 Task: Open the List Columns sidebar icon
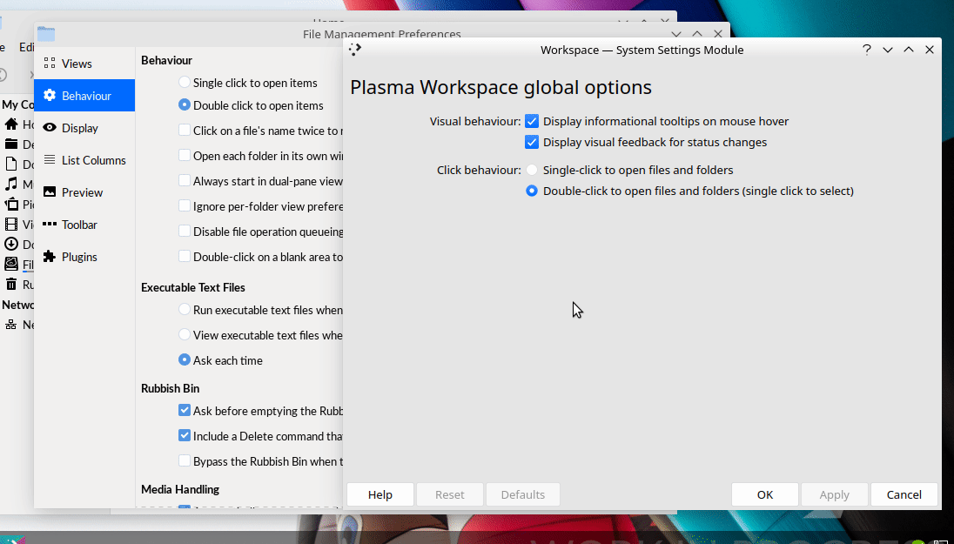coord(50,160)
